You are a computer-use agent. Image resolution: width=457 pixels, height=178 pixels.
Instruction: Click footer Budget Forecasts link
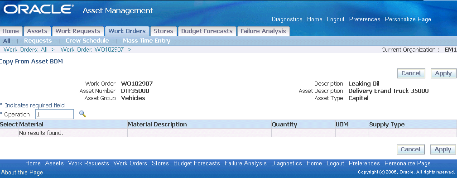click(197, 164)
